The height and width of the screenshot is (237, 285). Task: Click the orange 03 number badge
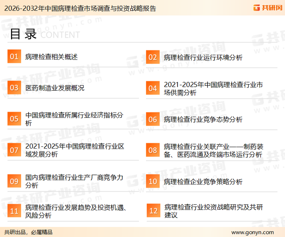pos(14,88)
